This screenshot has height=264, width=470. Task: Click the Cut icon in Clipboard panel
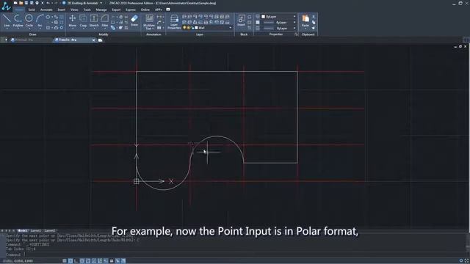314,17
